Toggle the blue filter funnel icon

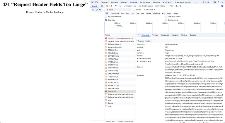[x=116, y=6]
